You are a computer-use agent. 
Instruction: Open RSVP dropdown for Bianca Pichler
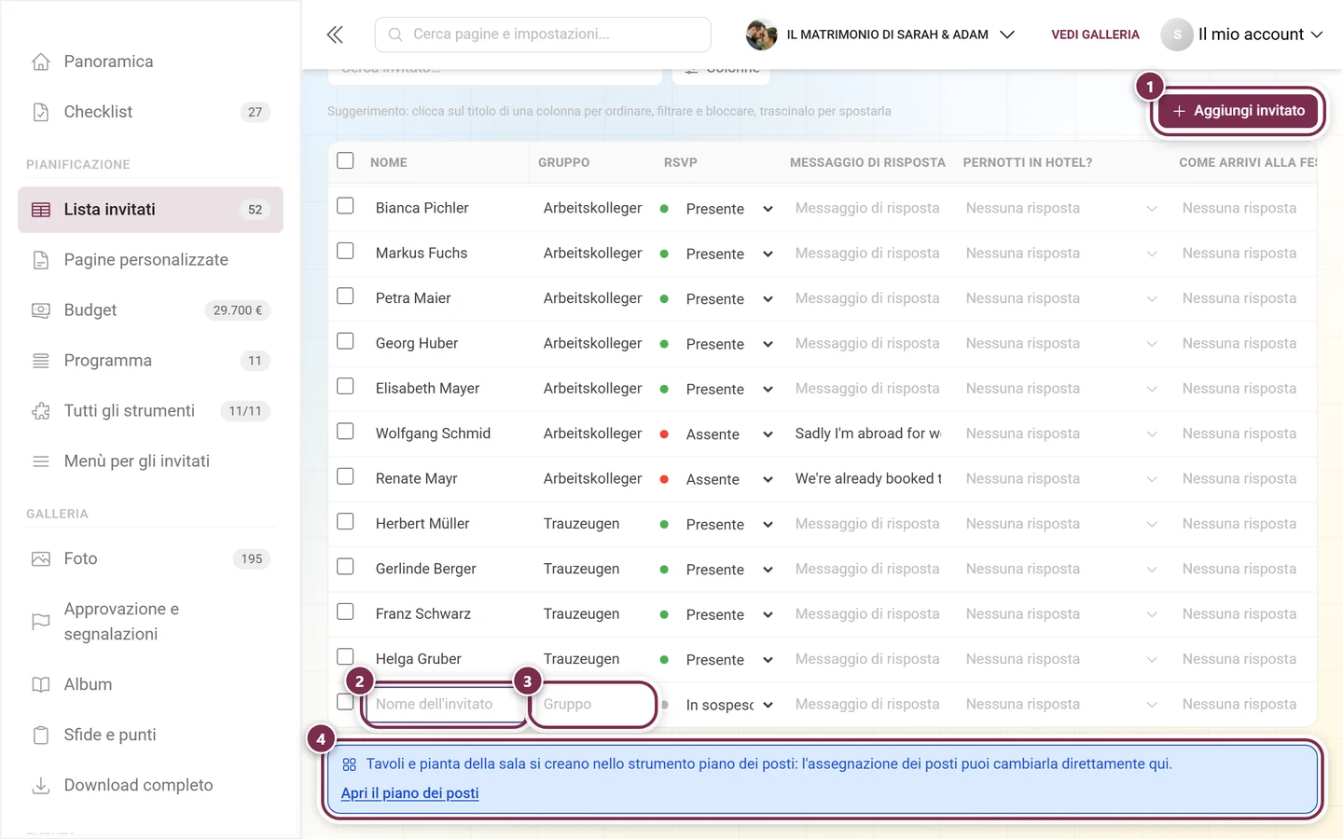tap(729, 209)
